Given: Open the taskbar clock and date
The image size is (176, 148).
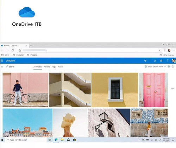Looking at the screenshot, I should [166, 140].
